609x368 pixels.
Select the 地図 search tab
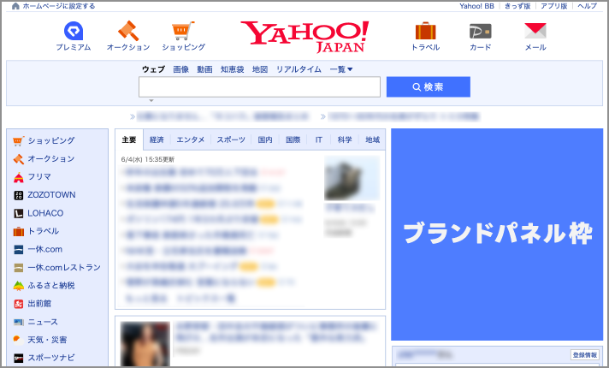pyautogui.click(x=260, y=69)
